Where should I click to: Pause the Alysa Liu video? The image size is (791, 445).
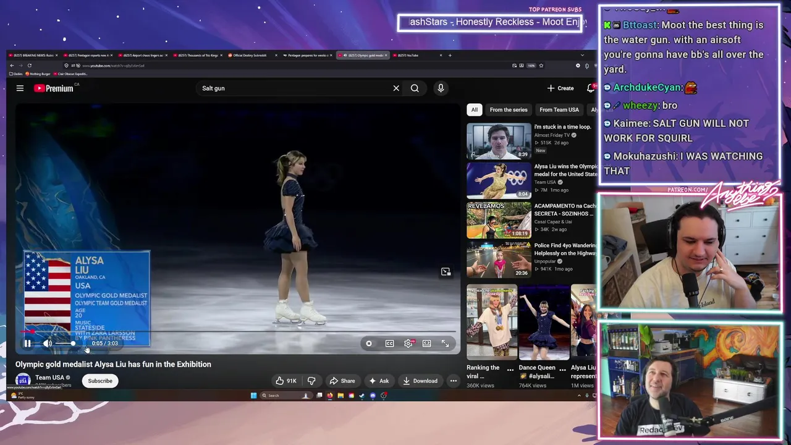coord(27,344)
